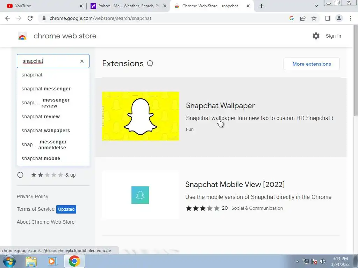Click the Snapchat Wallpaper yellow ghost thumbnail
The width and height of the screenshot is (358, 268).
(x=141, y=116)
